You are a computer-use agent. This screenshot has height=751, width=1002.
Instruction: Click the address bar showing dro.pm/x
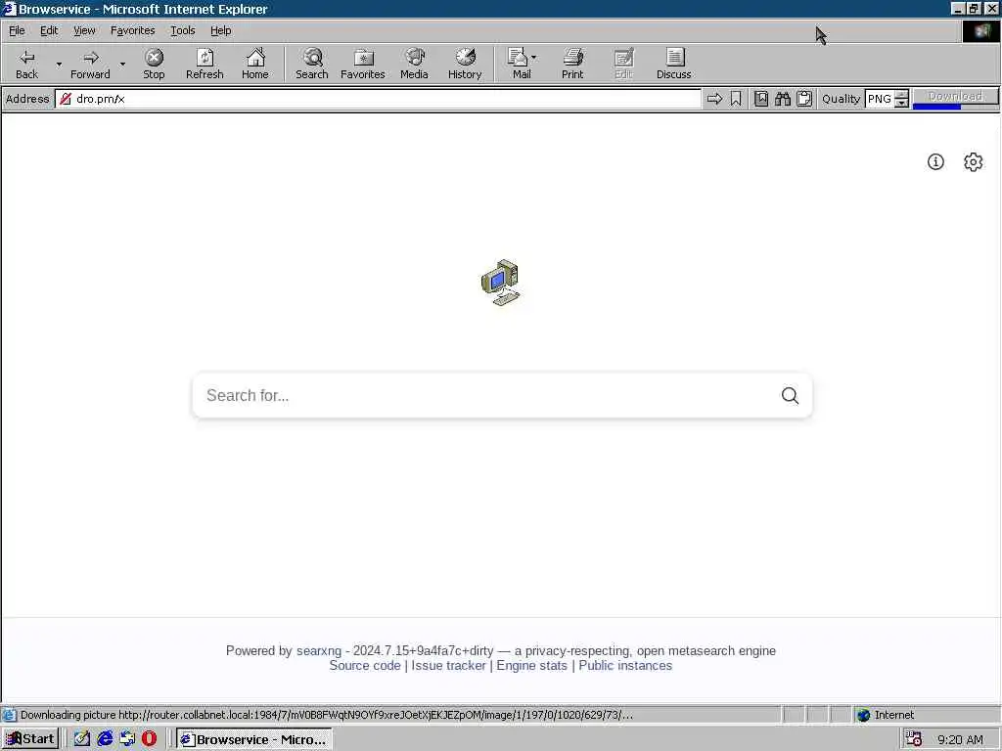tap(378, 99)
